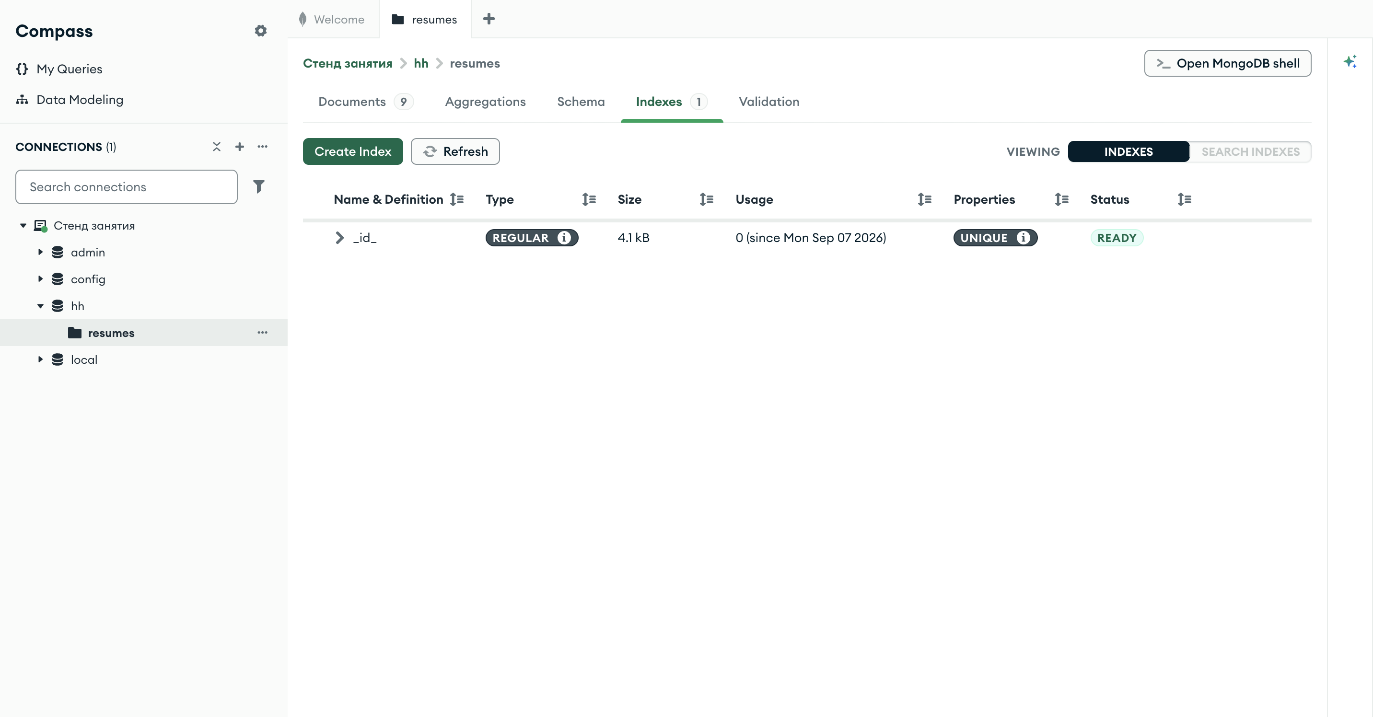Collapse the Стенд занятия connection

click(x=23, y=225)
